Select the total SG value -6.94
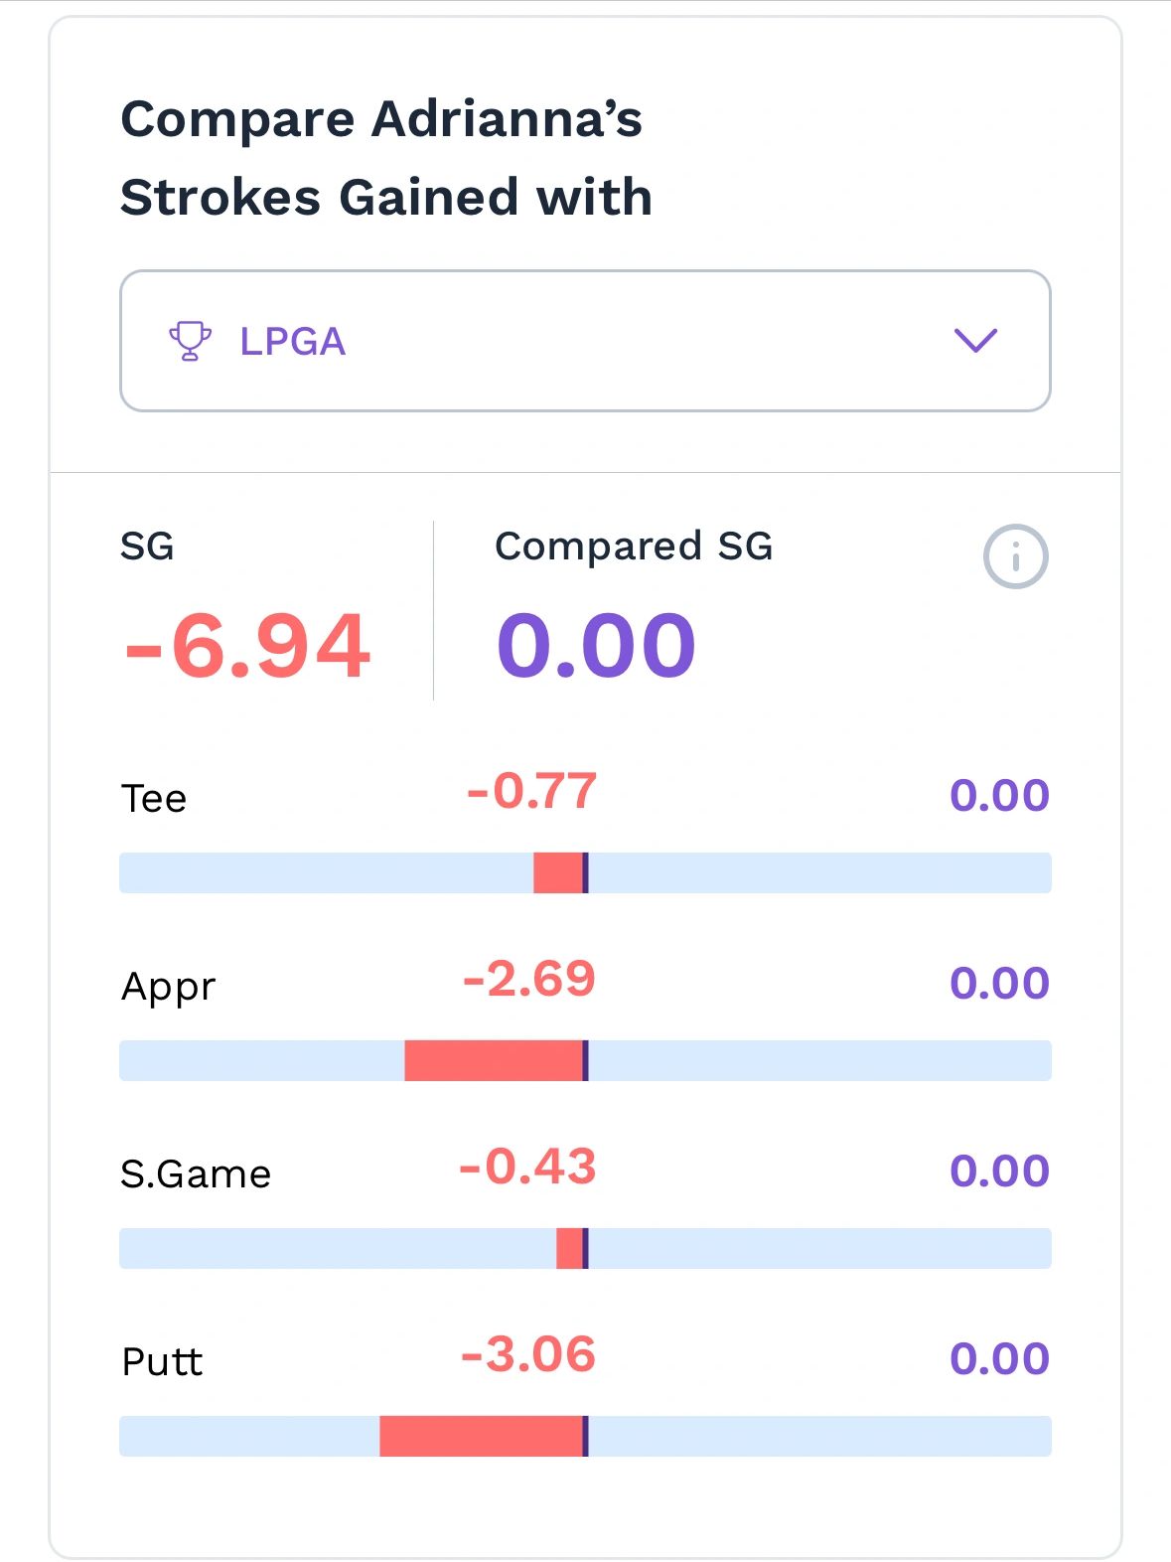The height and width of the screenshot is (1562, 1171). 247,647
